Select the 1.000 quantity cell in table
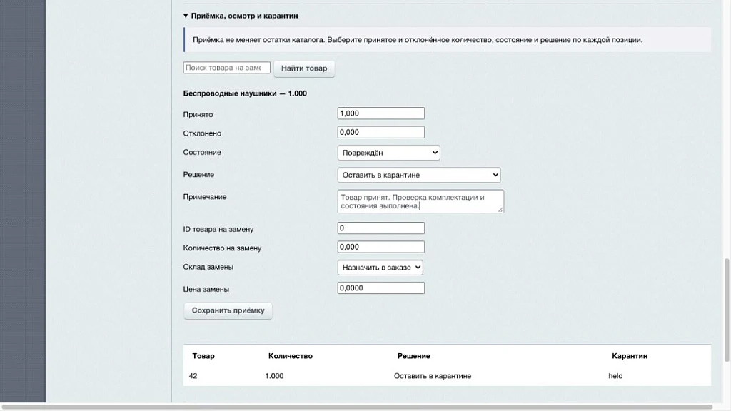Screen dimensions: 731x411 click(x=274, y=376)
